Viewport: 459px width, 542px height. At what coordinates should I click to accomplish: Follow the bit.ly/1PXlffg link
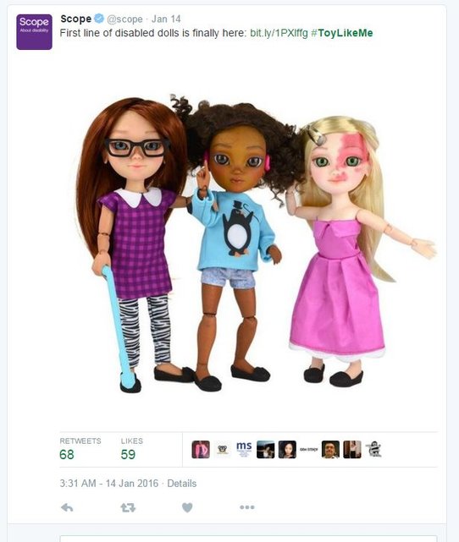point(279,33)
